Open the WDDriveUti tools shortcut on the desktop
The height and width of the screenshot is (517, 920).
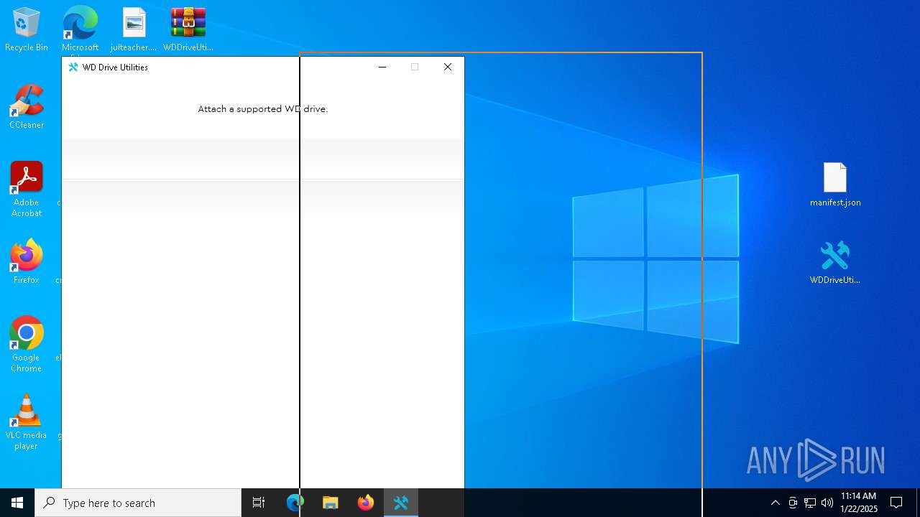835,262
